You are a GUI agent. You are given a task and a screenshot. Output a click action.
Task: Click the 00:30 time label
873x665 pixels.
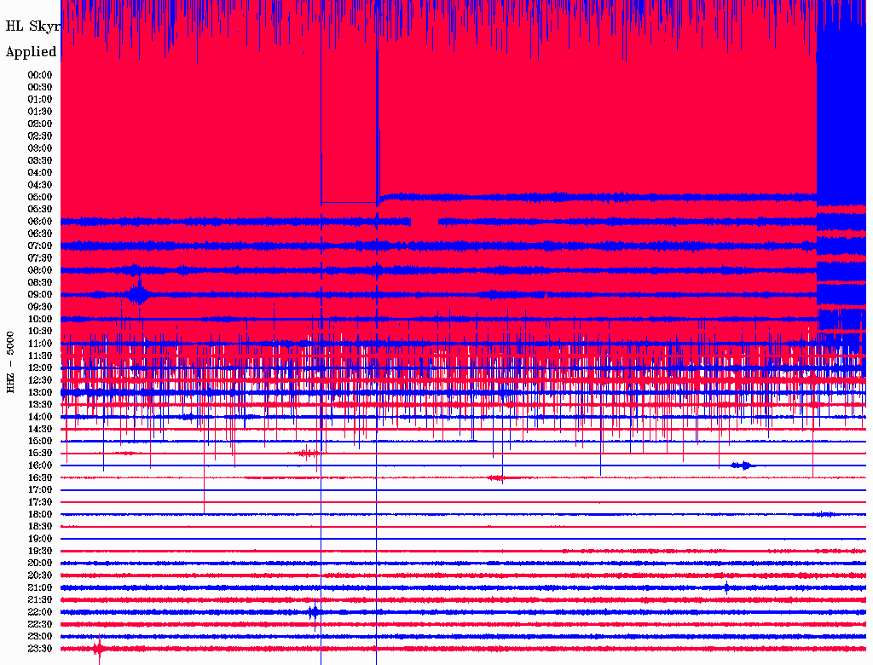click(x=40, y=88)
